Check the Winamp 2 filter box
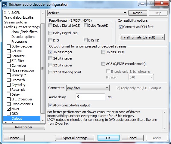The width and height of the screenshot is (171, 144). click(x=9, y=75)
